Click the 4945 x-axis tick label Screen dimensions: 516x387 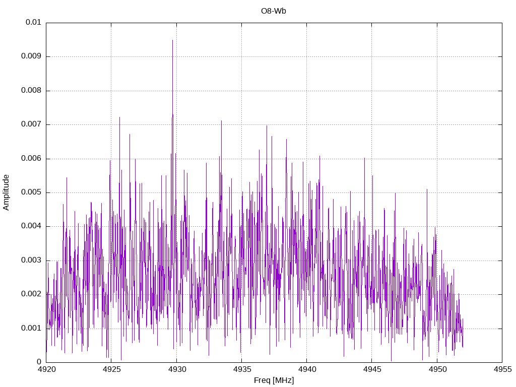pyautogui.click(x=372, y=369)
